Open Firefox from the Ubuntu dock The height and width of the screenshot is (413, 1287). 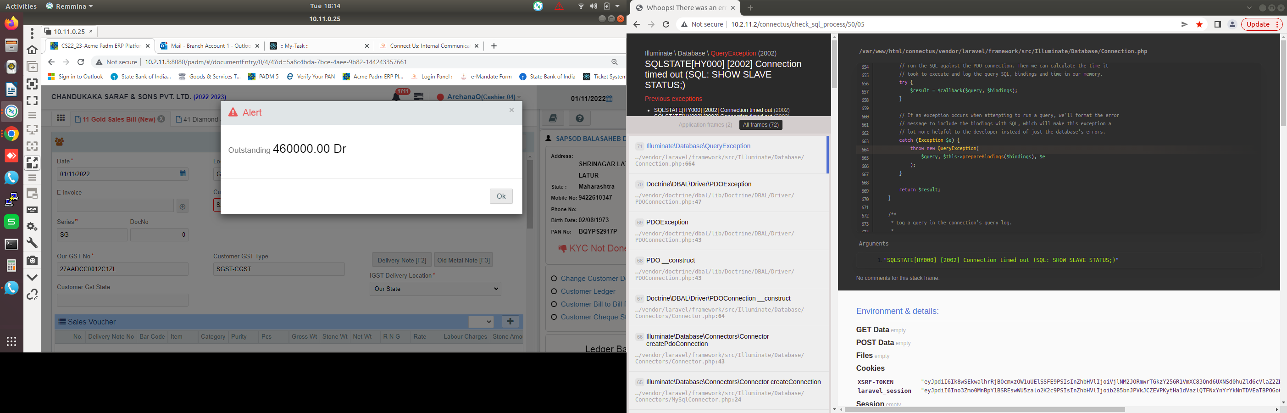pyautogui.click(x=11, y=23)
